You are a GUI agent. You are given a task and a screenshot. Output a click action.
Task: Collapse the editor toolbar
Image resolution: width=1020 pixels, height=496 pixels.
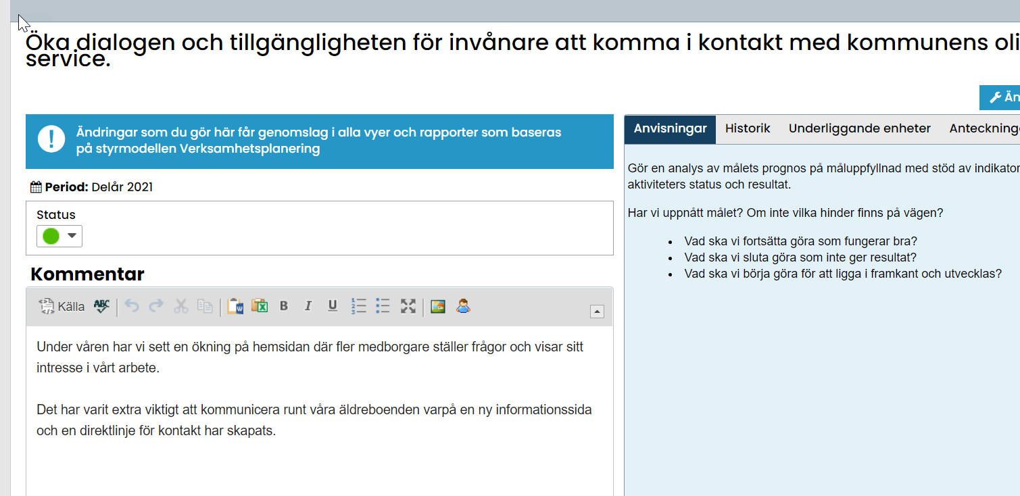pos(597,312)
